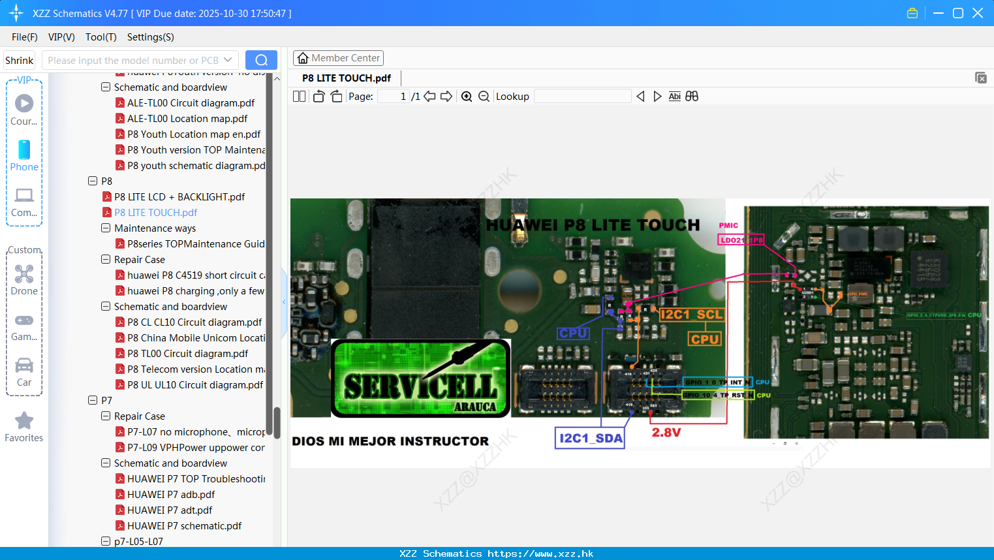This screenshot has width=994, height=560.
Task: Click the Shrink button
Action: tap(20, 60)
